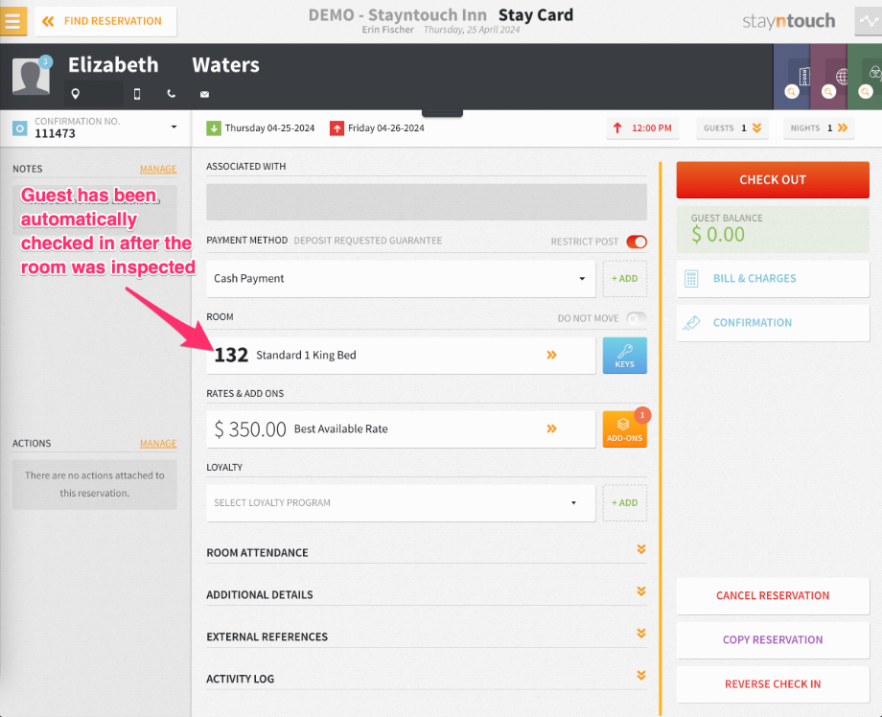Click the blue Keys button
The image size is (882, 717).
[x=624, y=356]
